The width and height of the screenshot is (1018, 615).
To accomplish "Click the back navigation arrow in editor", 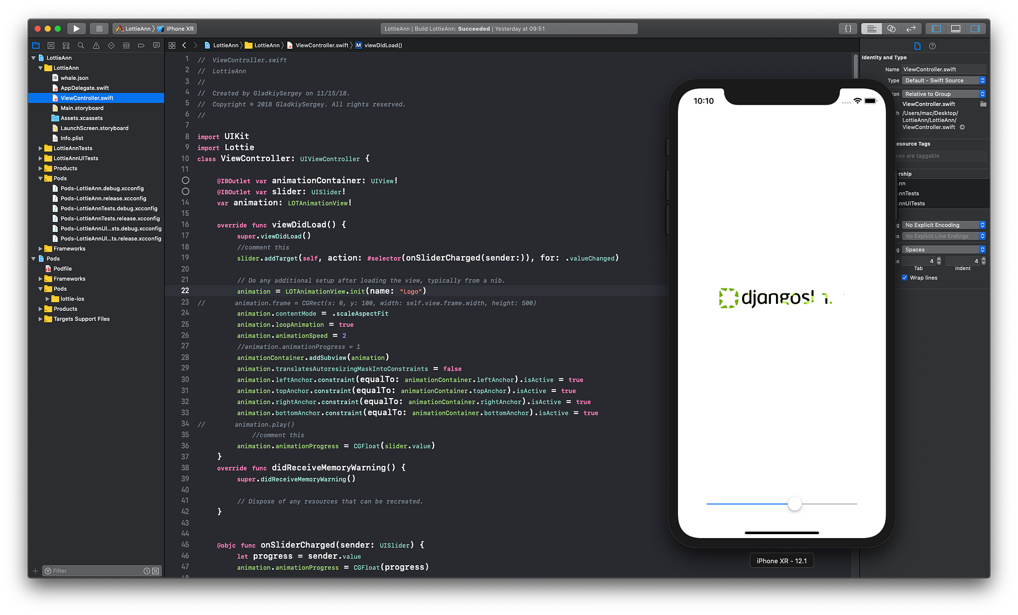I will [x=184, y=45].
